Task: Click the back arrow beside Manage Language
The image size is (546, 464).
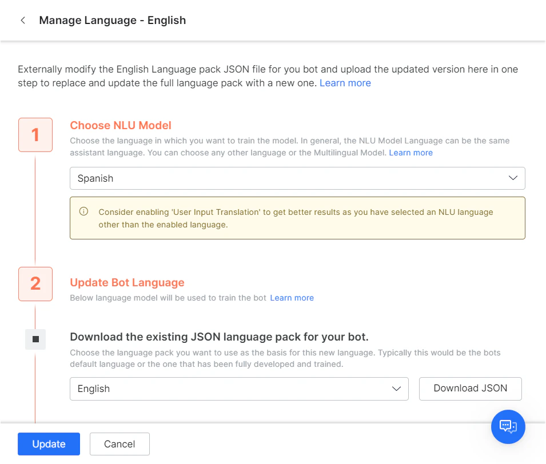Action: 22,20
